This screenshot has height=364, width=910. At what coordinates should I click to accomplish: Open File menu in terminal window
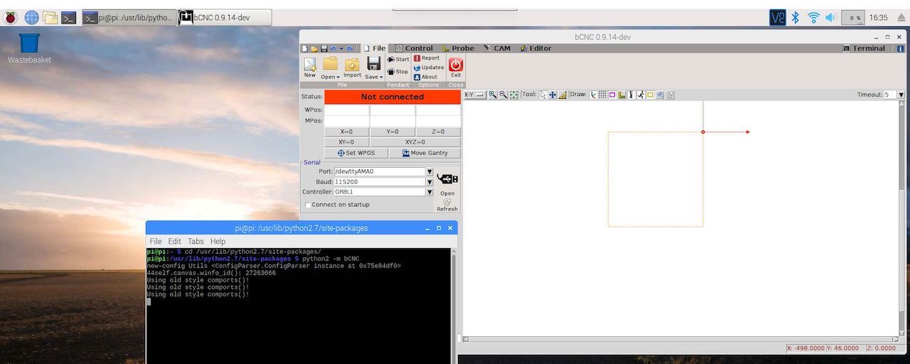[x=155, y=242]
